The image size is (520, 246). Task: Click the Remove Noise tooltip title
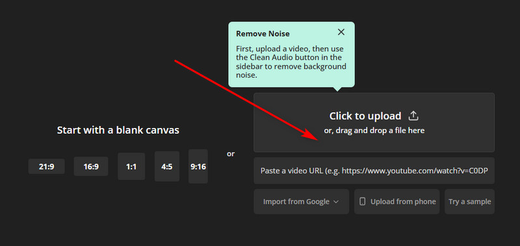(x=263, y=34)
